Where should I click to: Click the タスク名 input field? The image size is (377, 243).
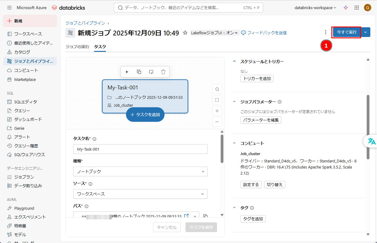(140, 149)
